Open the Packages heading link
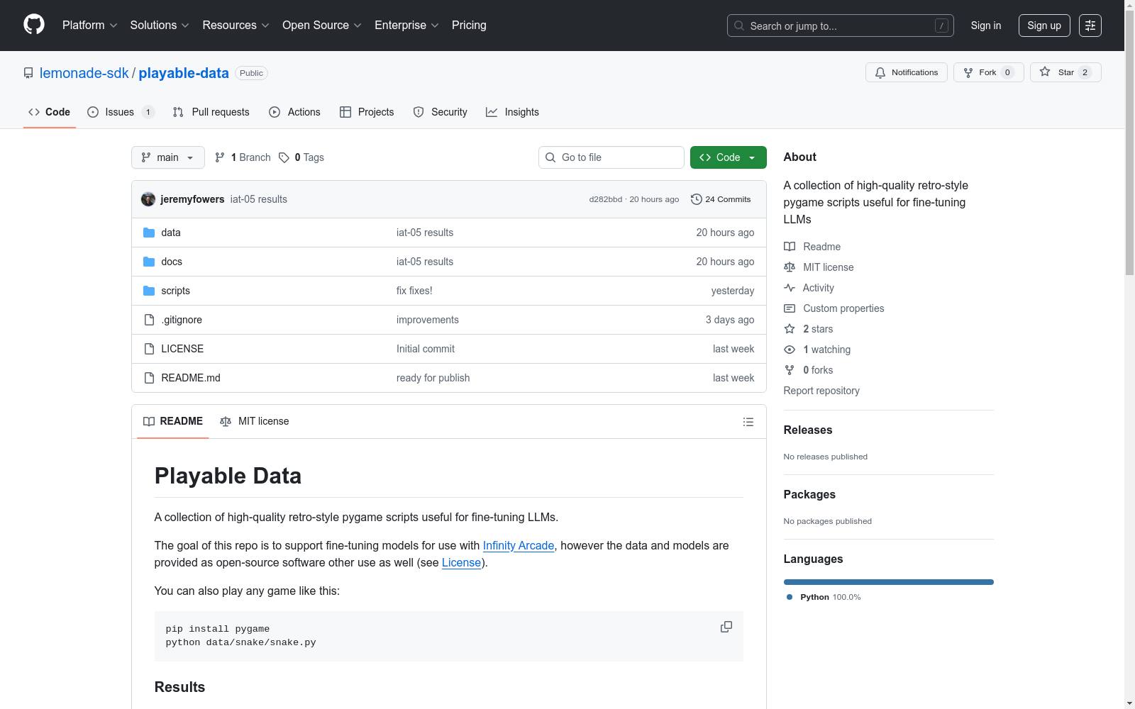 [809, 494]
